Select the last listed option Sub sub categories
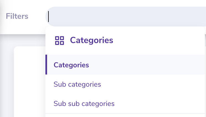Viewport: 206px width, 117px height. point(84,104)
